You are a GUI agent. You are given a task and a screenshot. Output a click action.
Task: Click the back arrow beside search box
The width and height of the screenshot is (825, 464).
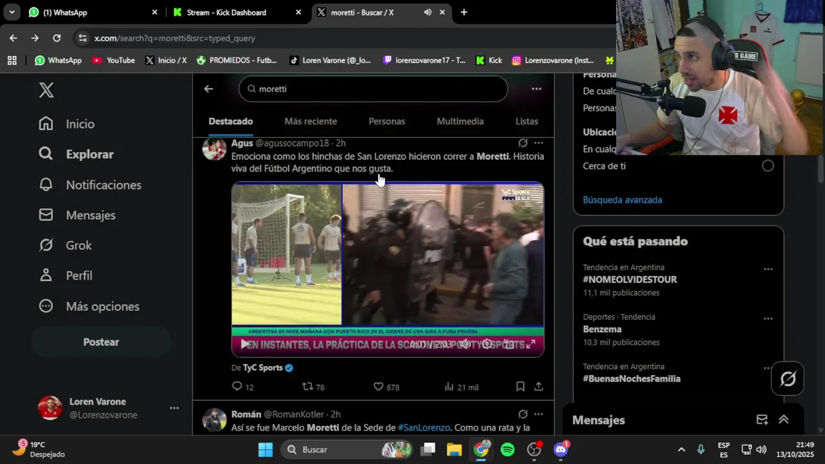point(208,89)
